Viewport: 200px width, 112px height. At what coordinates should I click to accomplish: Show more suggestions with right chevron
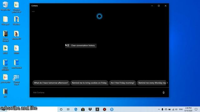[167, 83]
